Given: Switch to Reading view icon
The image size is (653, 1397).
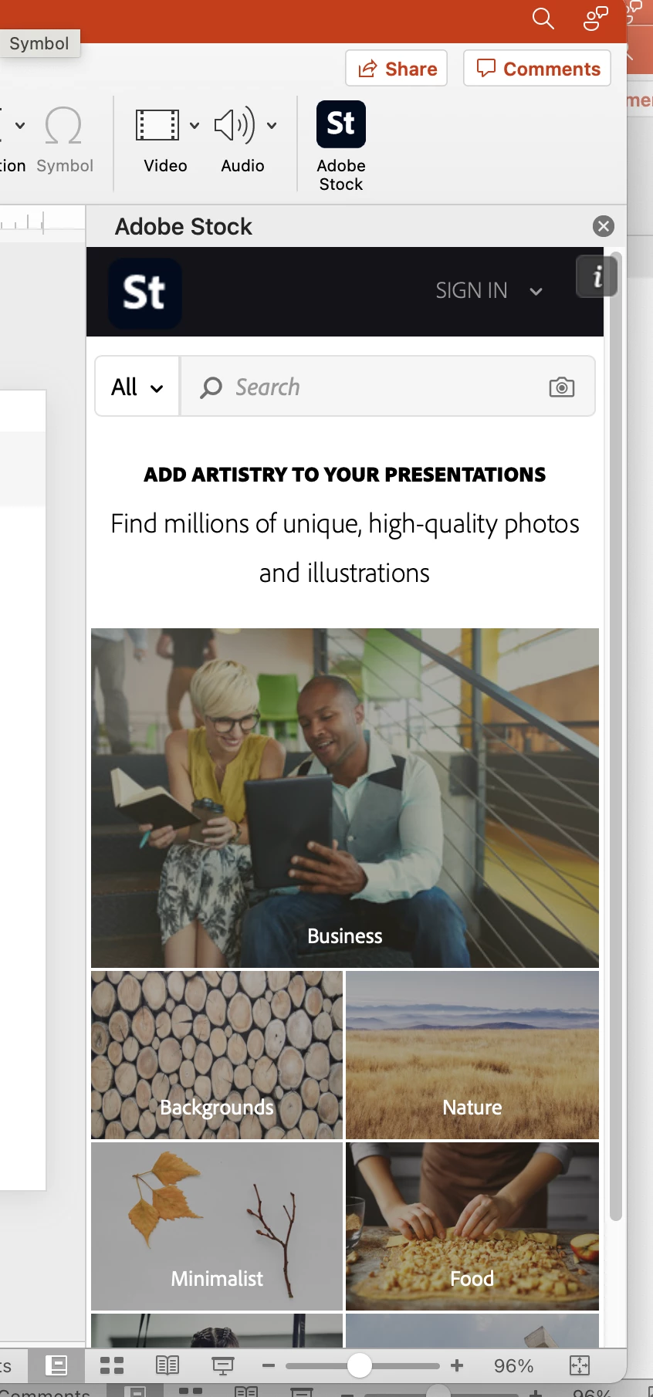Looking at the screenshot, I should pos(167,1365).
